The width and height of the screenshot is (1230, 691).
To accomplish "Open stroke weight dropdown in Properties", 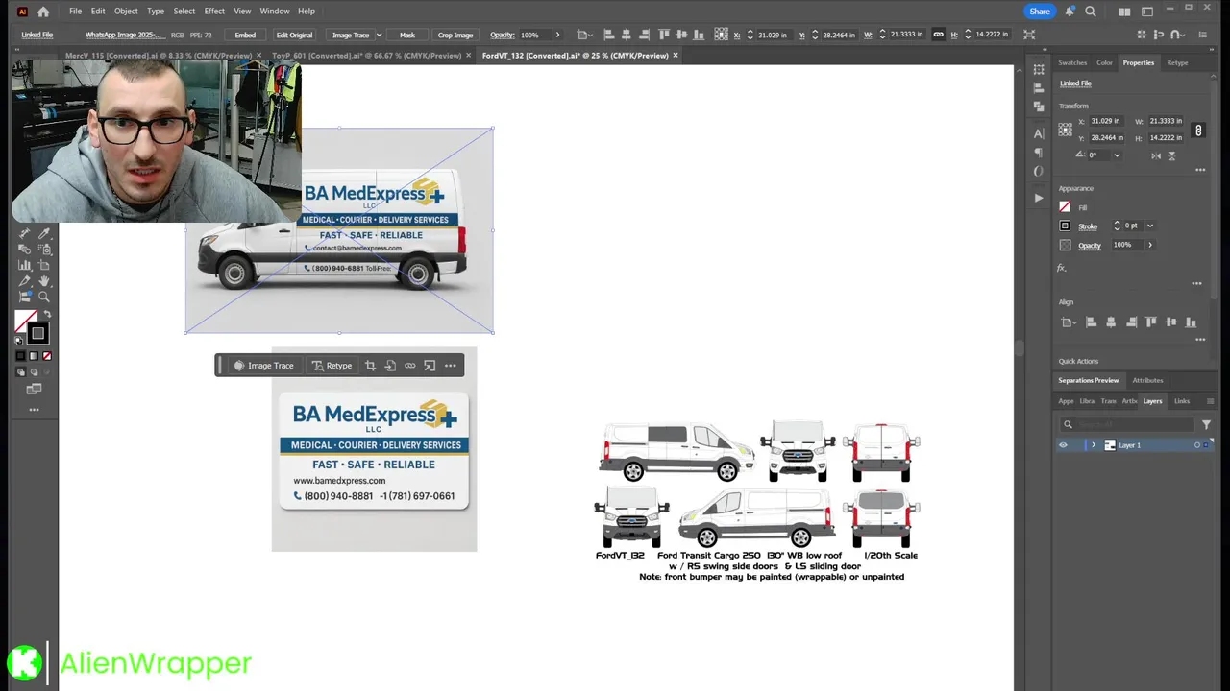I will click(x=1150, y=226).
